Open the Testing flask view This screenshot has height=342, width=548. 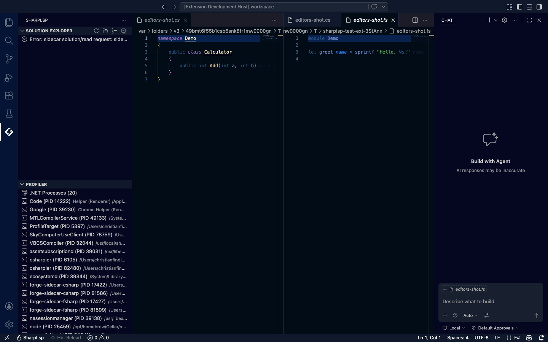(x=9, y=114)
